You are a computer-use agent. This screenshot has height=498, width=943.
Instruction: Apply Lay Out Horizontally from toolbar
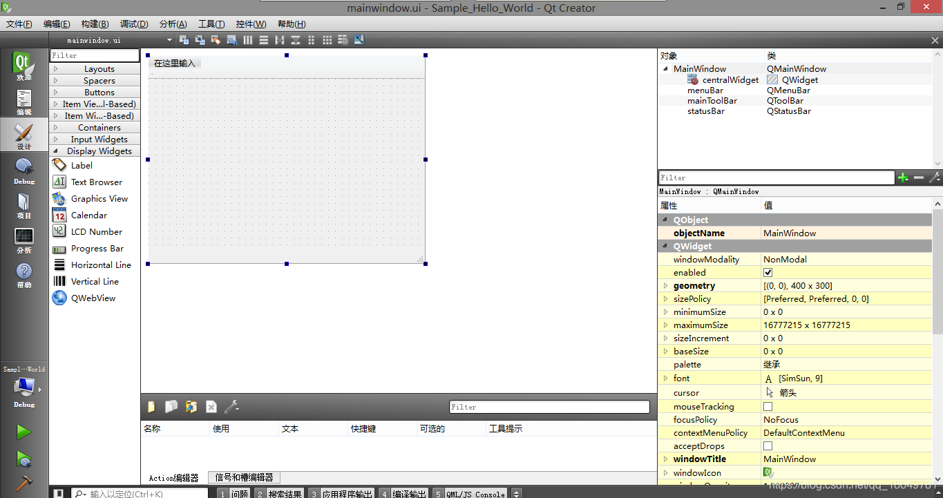tap(248, 40)
